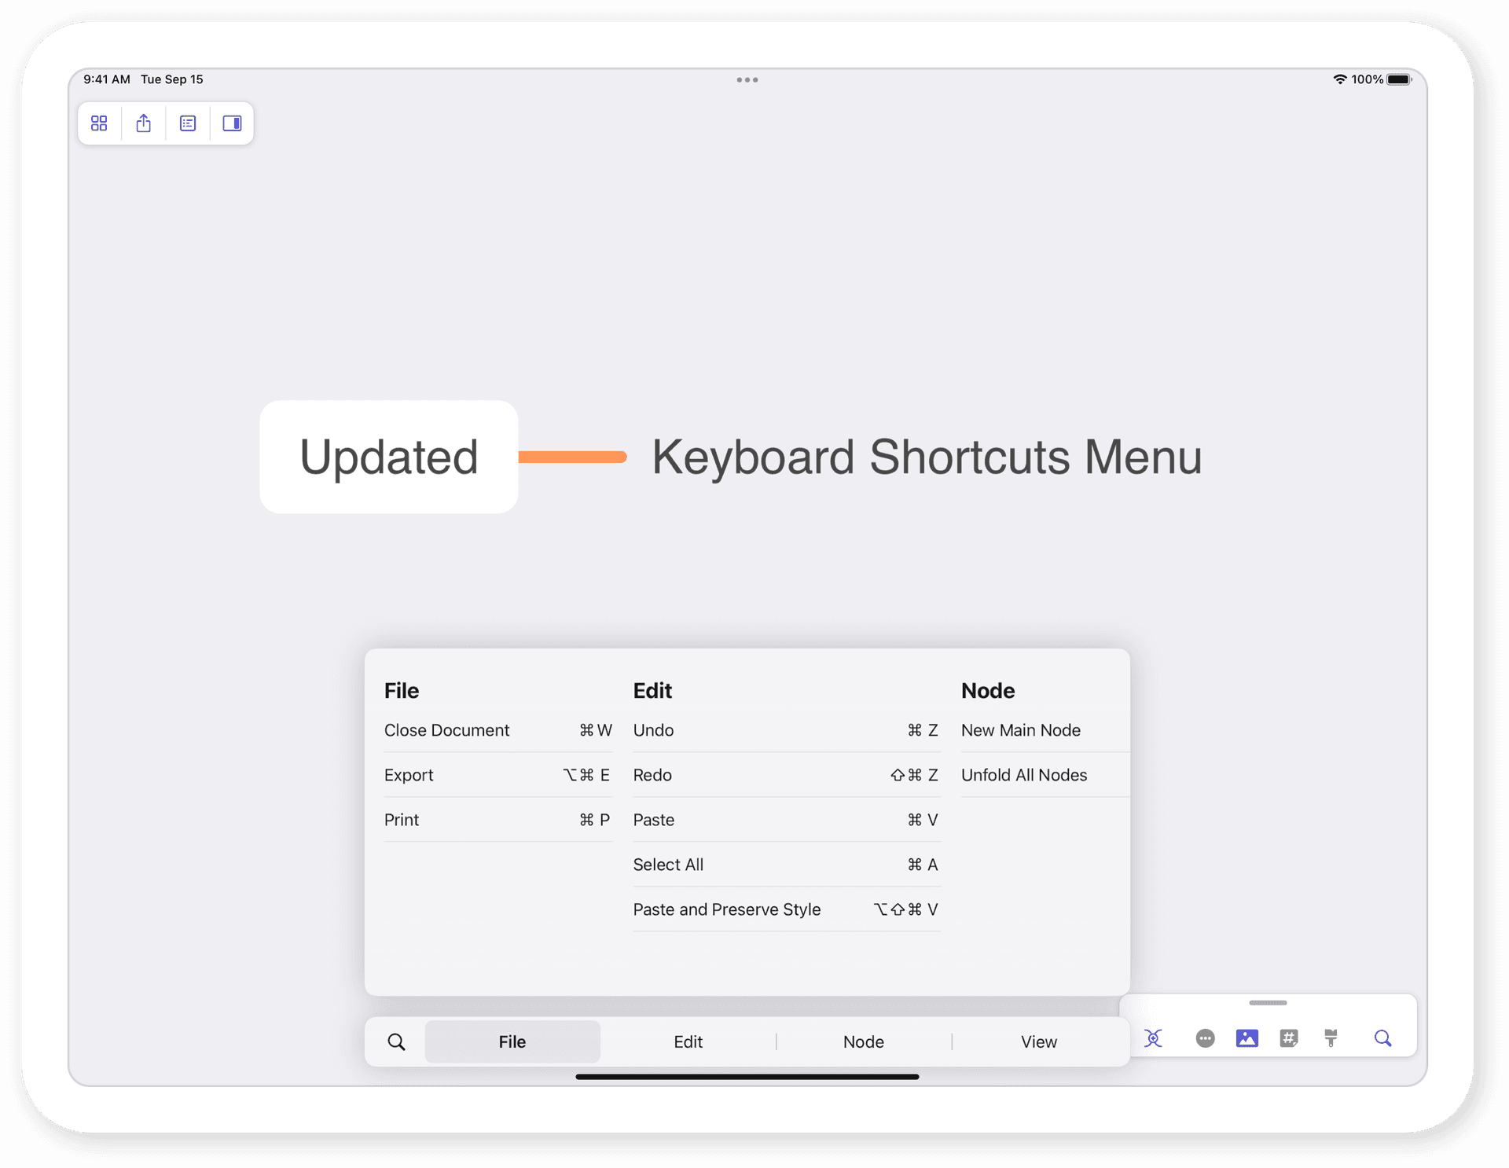Click the magnifier left of the File tab
The height and width of the screenshot is (1168, 1509).
click(x=396, y=1041)
